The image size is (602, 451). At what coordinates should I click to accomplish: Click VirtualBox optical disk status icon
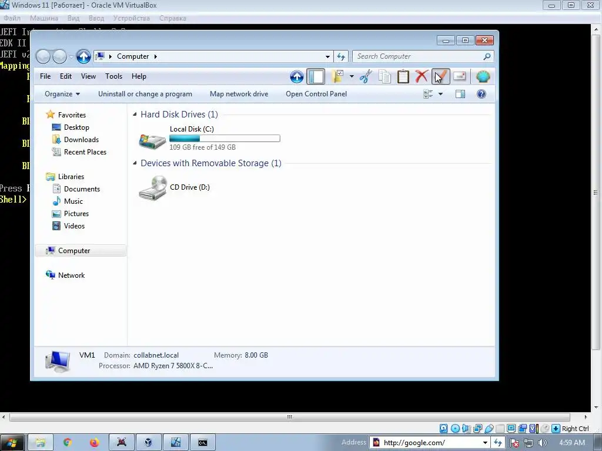[455, 428]
